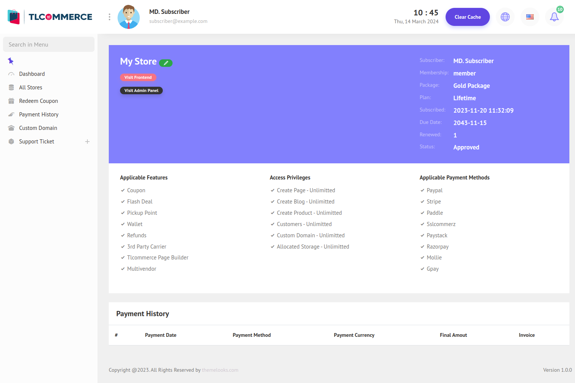575x383 pixels.
Task: Click the three-dot sidebar toggle
Action: [x=109, y=17]
